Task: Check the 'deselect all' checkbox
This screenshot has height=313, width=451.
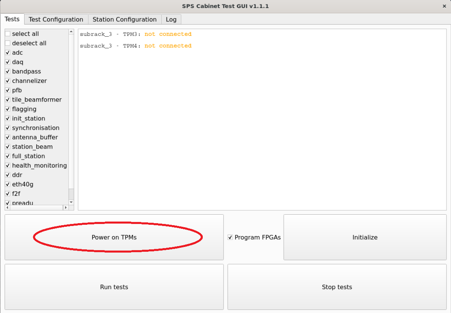Action: click(x=8, y=43)
